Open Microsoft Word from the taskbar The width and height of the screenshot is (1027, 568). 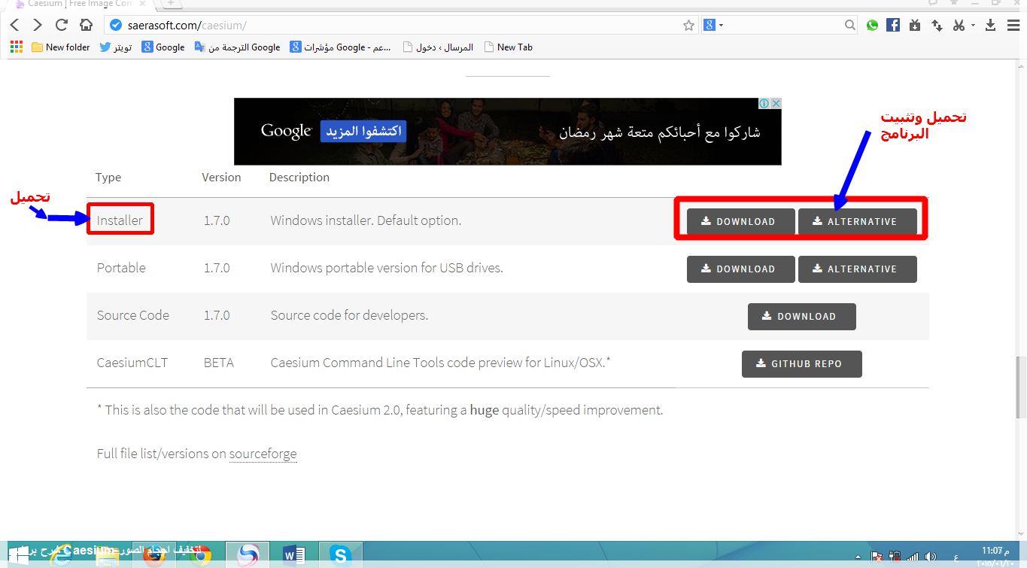(x=294, y=555)
